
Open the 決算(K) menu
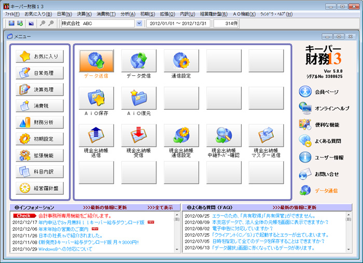84,14
